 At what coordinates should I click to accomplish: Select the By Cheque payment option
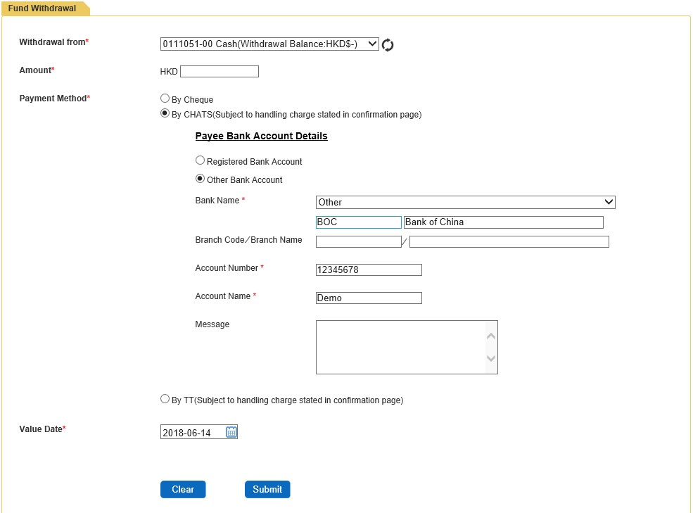tap(165, 99)
